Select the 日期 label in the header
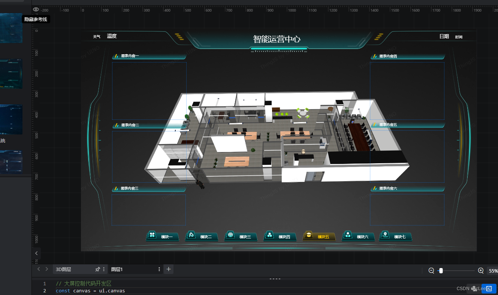This screenshot has width=498, height=295. [x=444, y=36]
